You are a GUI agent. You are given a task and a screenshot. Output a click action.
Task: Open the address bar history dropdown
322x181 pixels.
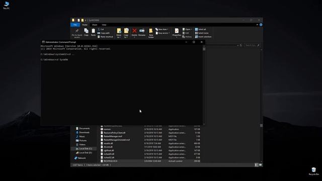click(x=238, y=45)
